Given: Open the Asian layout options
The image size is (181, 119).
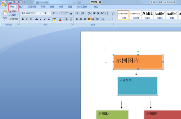Looking at the screenshot, I should 103,13.
